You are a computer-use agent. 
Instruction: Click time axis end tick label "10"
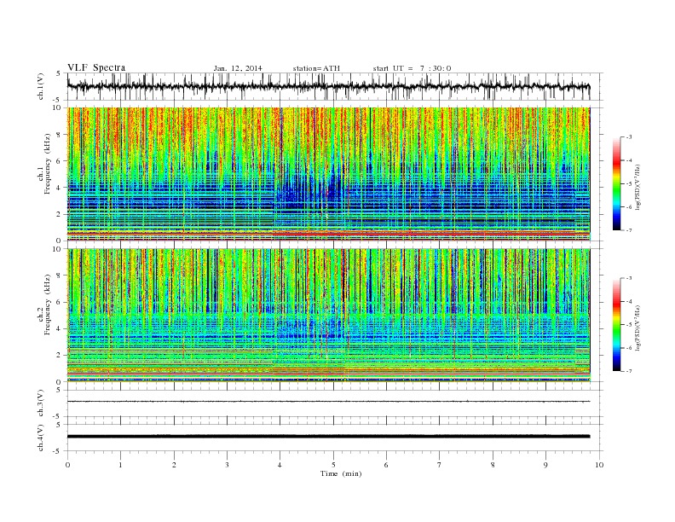(599, 465)
